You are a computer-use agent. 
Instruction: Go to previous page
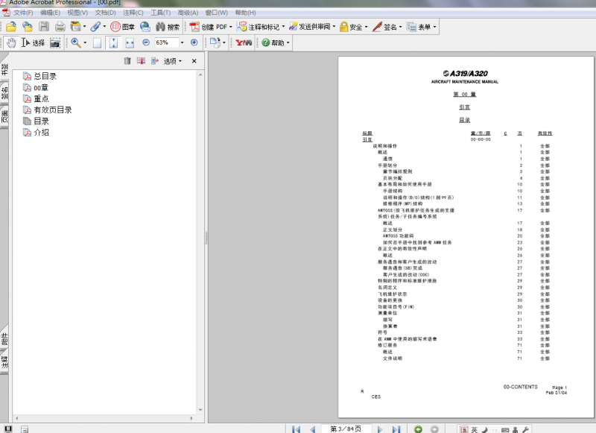click(312, 429)
